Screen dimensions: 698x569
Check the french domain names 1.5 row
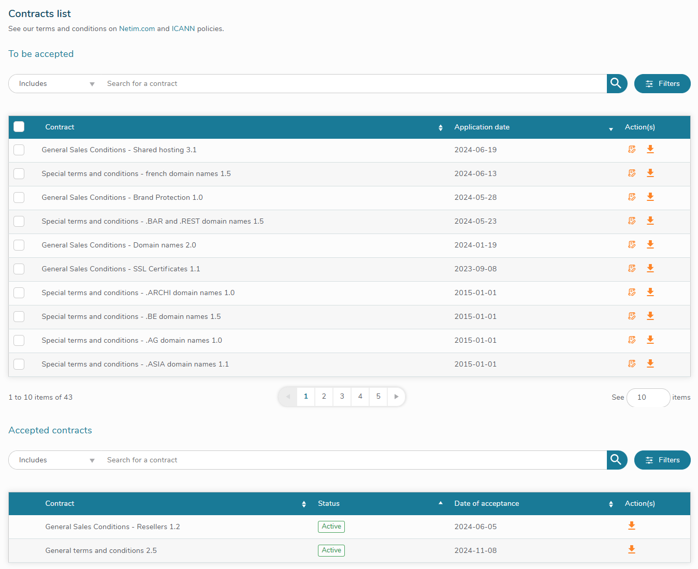coord(19,173)
